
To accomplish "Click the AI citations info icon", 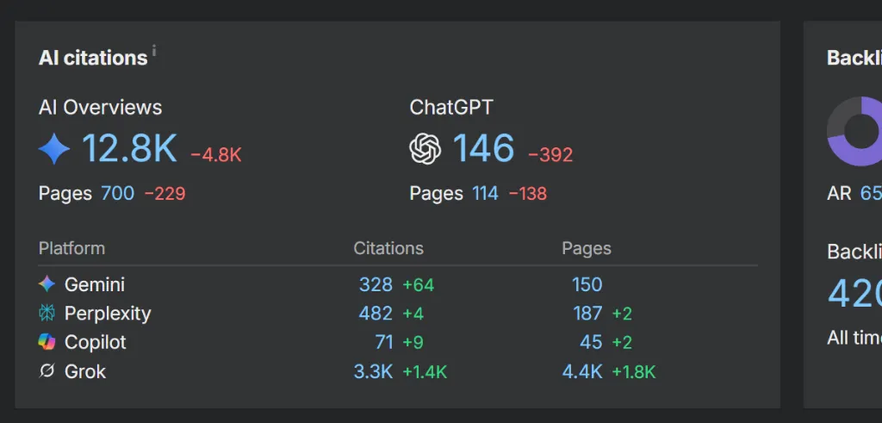I will pos(154,51).
